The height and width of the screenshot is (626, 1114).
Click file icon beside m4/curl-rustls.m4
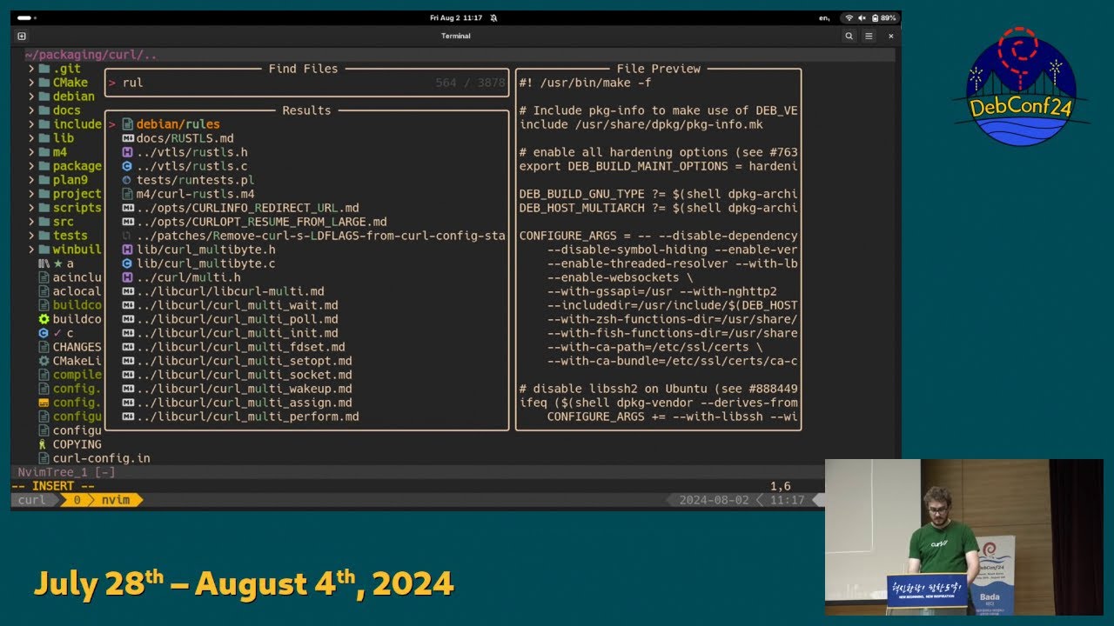(x=127, y=194)
